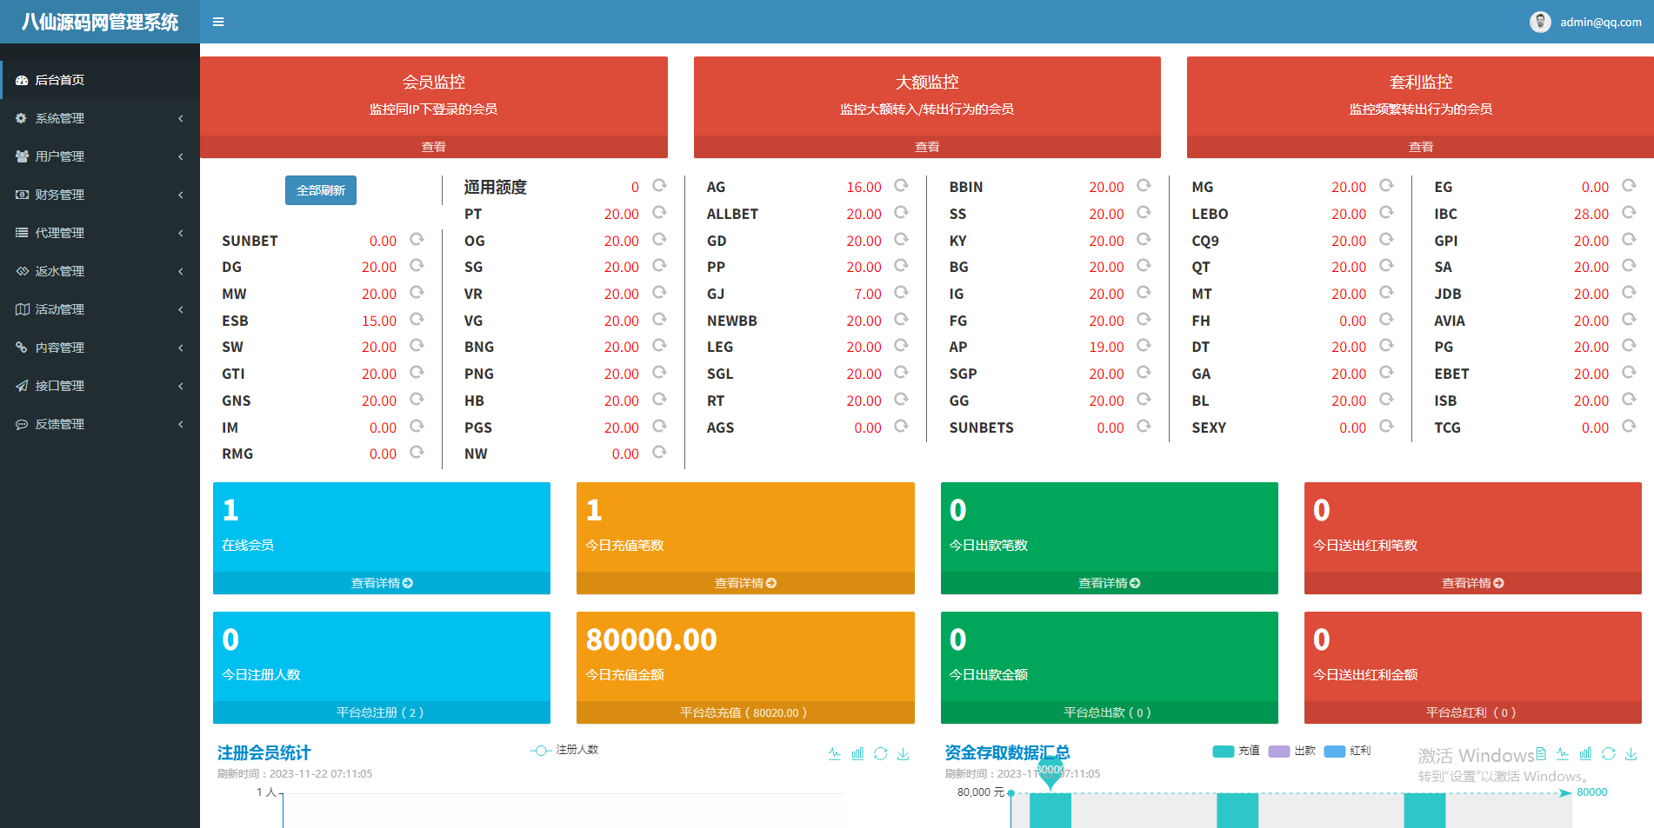
Task: Click the 80000.00 今日充值金额 value
Action: click(x=651, y=639)
